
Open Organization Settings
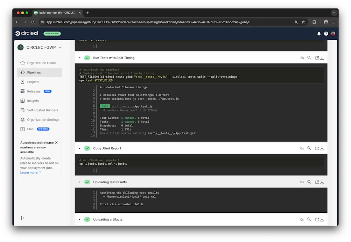point(40,120)
